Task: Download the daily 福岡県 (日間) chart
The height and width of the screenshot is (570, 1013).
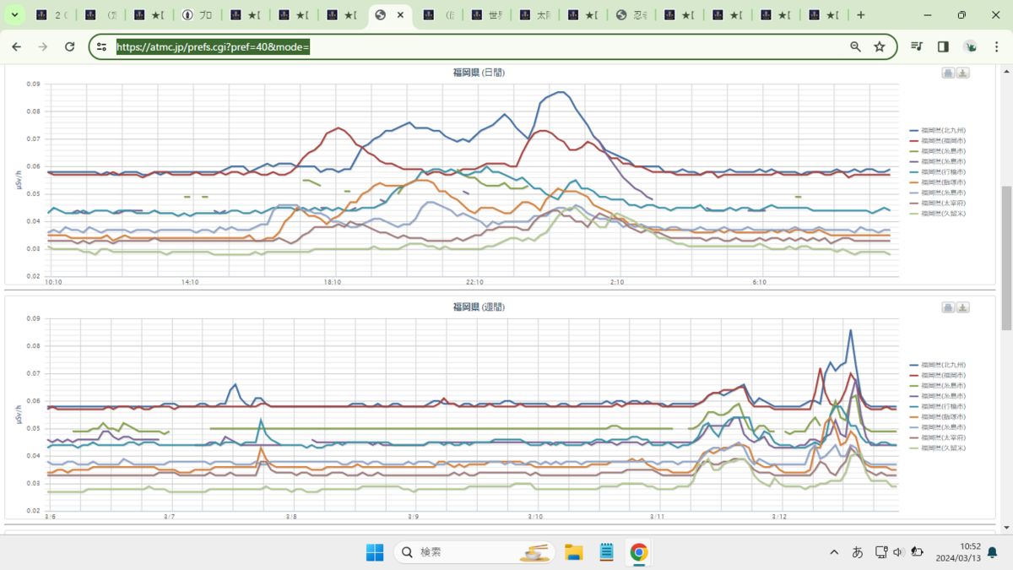Action: [962, 73]
